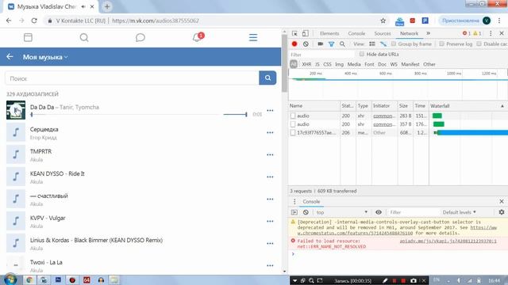Select DevTools inspect element icon
The height and width of the screenshot is (285, 508).
pyautogui.click(x=294, y=33)
